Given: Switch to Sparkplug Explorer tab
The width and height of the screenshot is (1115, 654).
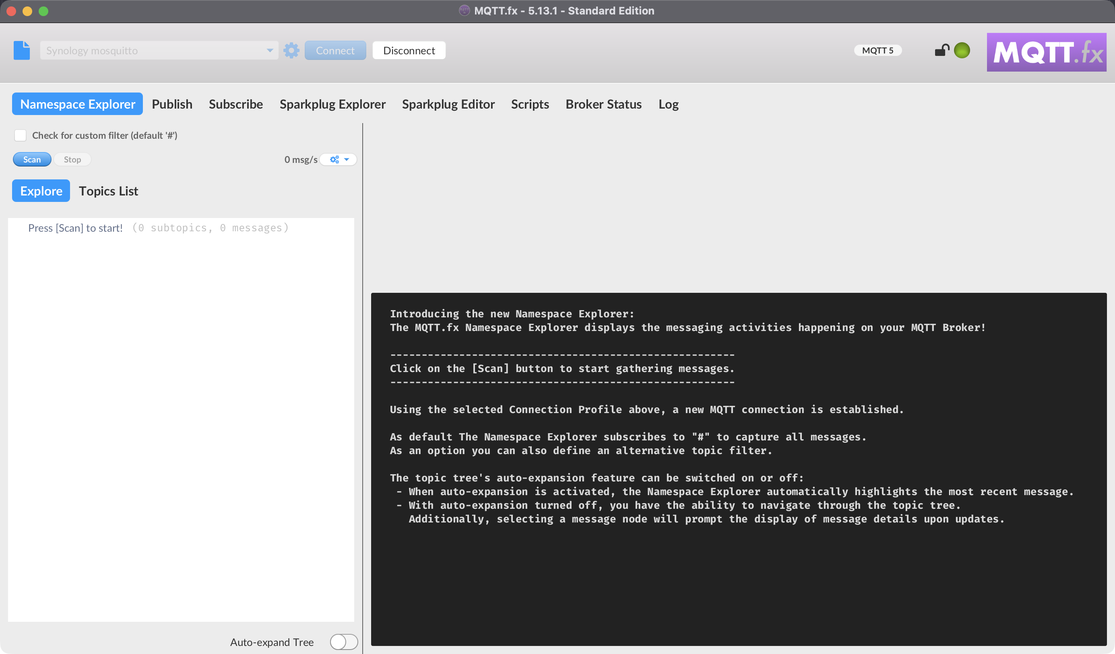Looking at the screenshot, I should [332, 104].
